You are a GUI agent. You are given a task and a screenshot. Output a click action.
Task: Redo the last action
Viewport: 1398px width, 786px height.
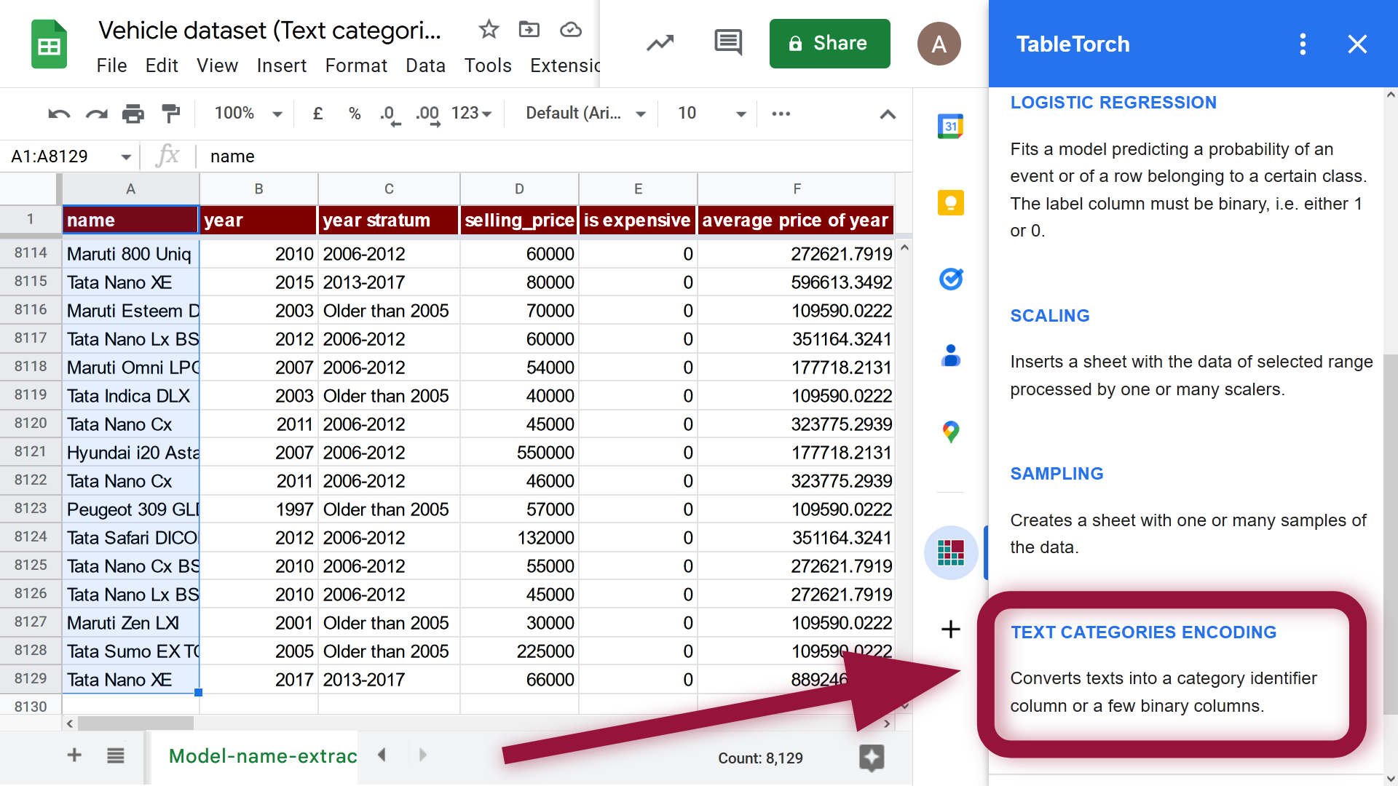click(97, 114)
